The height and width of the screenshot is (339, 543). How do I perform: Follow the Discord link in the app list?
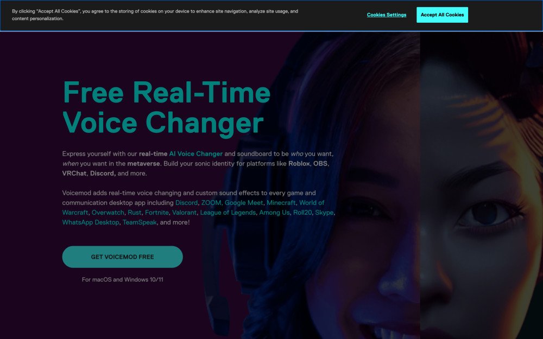[186, 203]
